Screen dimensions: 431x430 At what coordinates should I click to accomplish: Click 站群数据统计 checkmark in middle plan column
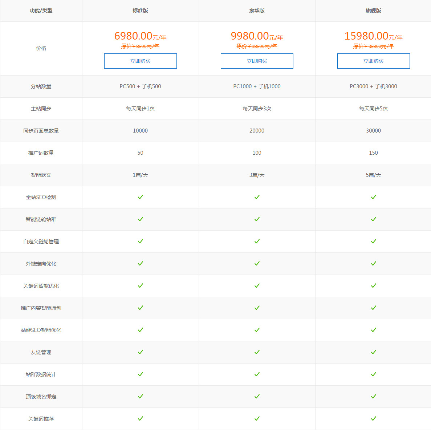click(257, 374)
